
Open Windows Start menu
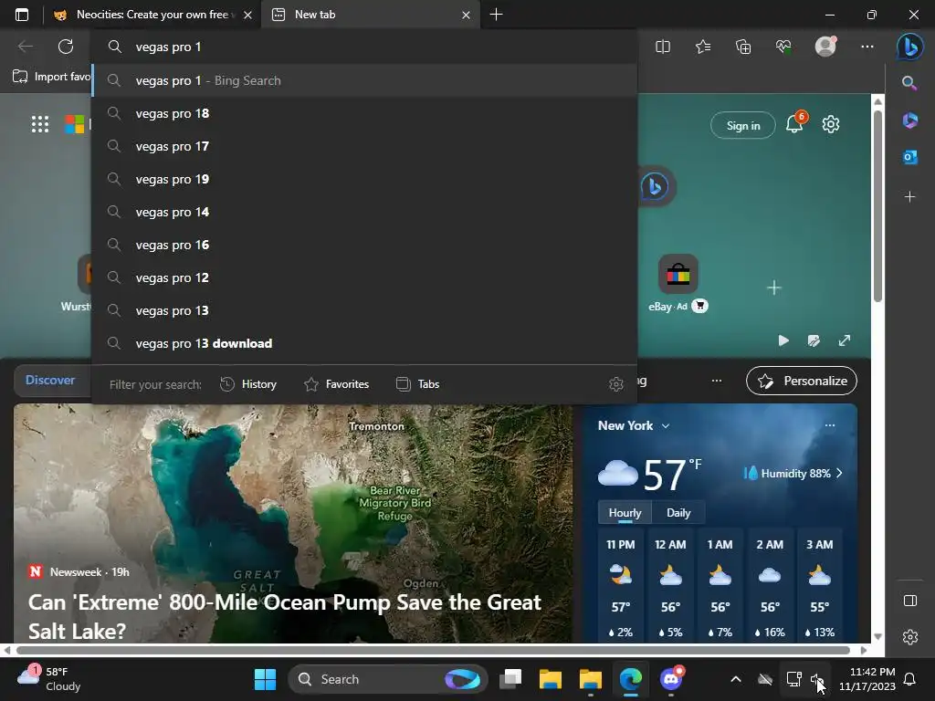pyautogui.click(x=265, y=679)
